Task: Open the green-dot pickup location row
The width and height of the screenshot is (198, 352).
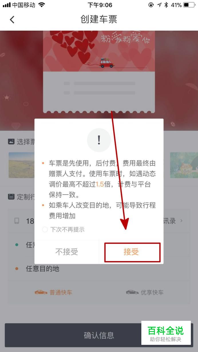Action: (99, 245)
